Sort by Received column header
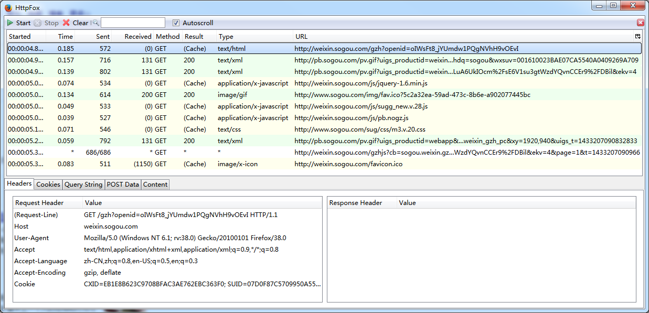Image resolution: width=649 pixels, height=313 pixels. 133,37
